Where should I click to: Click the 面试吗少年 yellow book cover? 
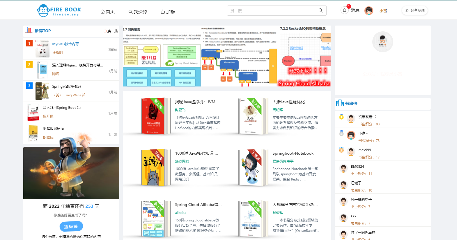(156, 167)
